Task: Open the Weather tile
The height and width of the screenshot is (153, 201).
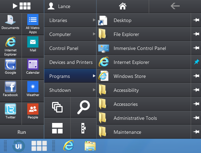Action: pos(33,91)
